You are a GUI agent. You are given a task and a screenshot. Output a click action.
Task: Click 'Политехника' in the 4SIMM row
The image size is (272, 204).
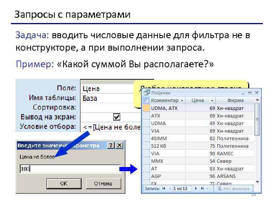click(235, 138)
